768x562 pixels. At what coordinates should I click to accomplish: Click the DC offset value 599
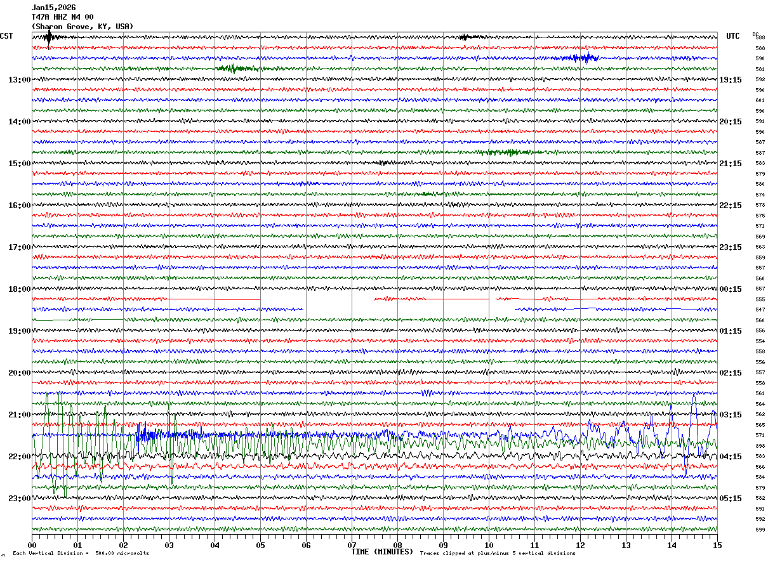click(x=760, y=530)
